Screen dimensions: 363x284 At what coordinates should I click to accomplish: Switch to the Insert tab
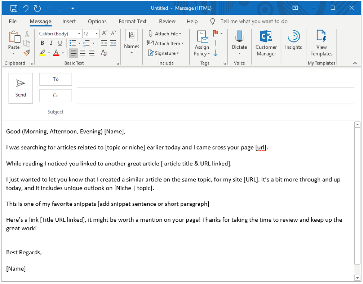click(69, 21)
